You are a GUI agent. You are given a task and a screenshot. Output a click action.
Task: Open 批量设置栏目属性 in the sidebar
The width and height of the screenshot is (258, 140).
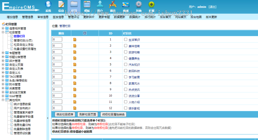click(x=25, y=49)
